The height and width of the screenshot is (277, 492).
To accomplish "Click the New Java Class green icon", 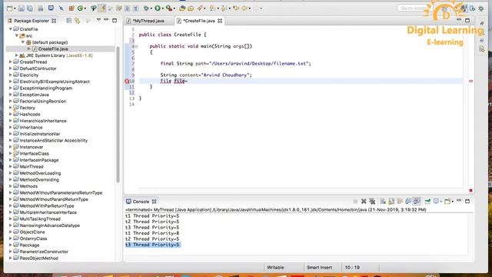I will pos(80,8).
